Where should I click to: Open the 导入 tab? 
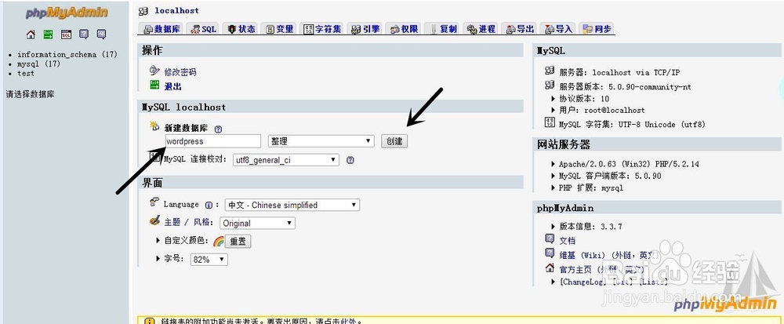coord(558,29)
